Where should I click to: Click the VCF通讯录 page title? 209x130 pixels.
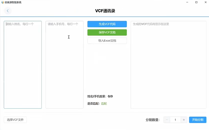(105, 11)
